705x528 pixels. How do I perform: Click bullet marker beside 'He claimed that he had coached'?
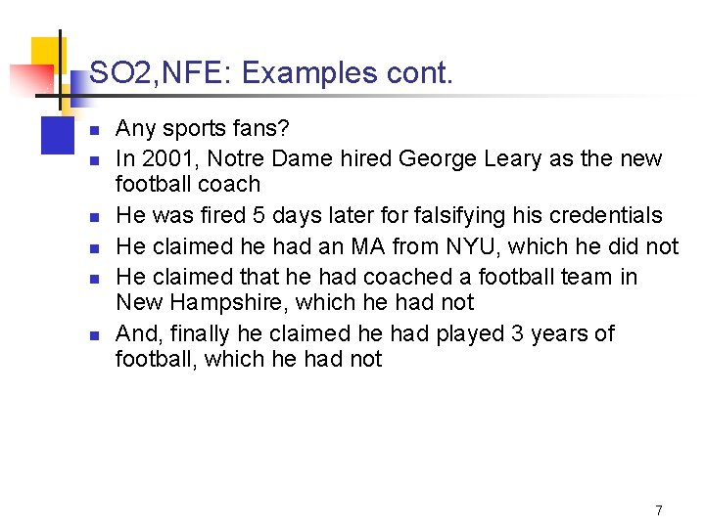click(94, 280)
